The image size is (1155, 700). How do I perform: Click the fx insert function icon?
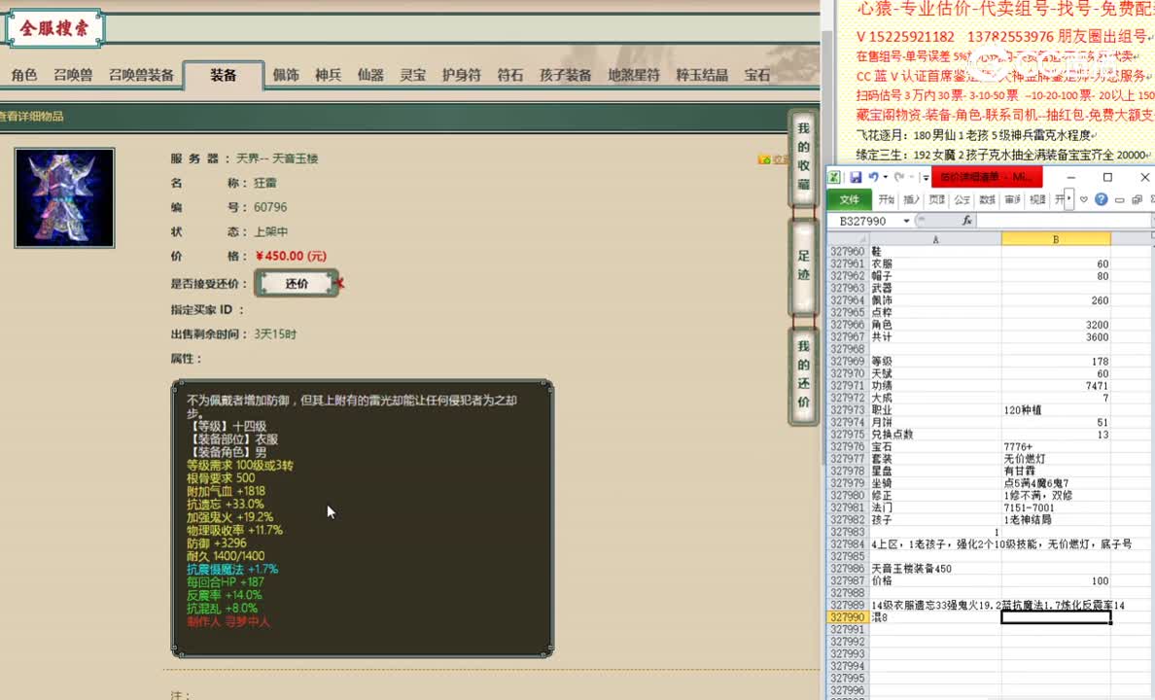click(966, 221)
